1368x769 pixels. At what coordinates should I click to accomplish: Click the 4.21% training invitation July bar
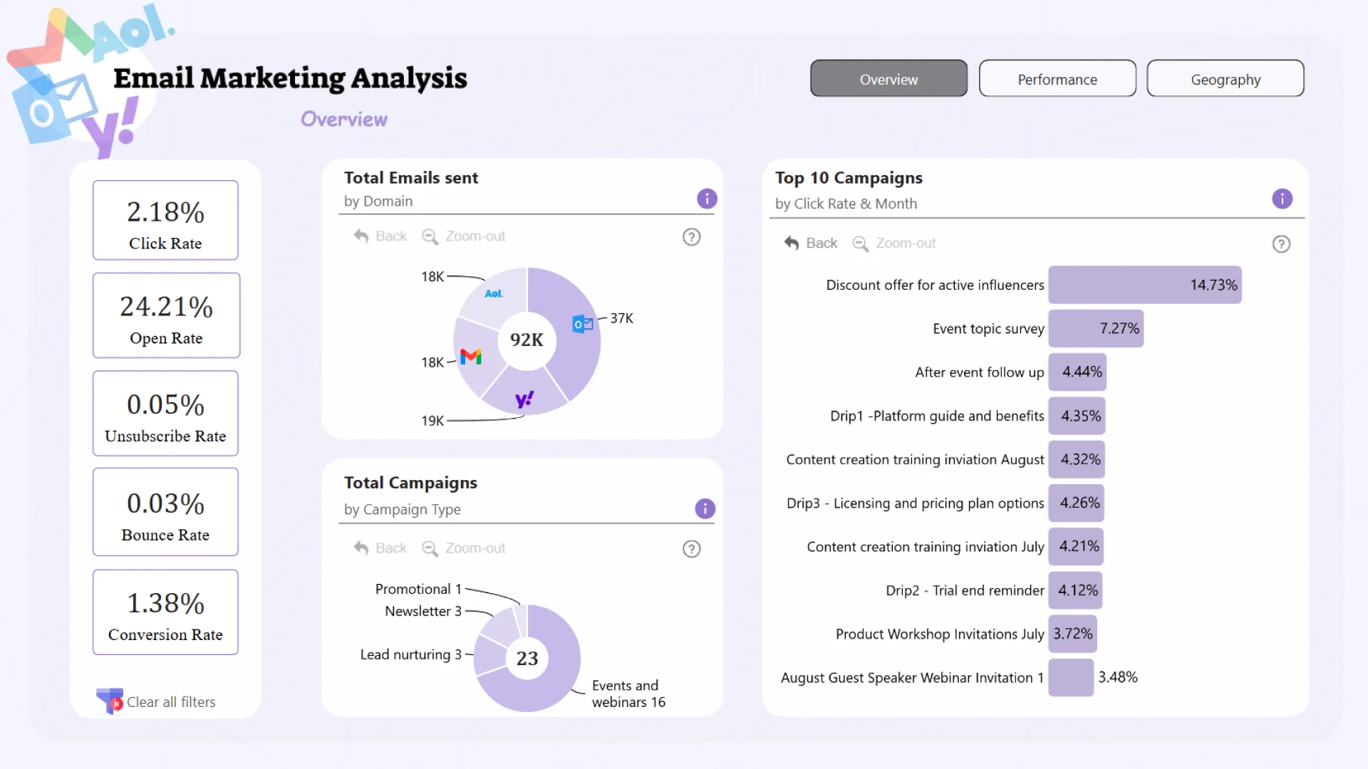click(x=1076, y=546)
